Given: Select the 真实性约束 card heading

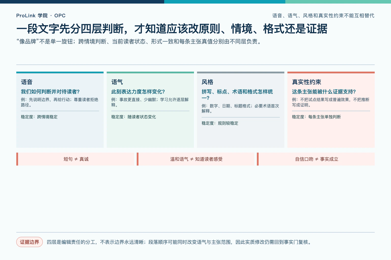Looking at the screenshot, I should coord(307,82).
